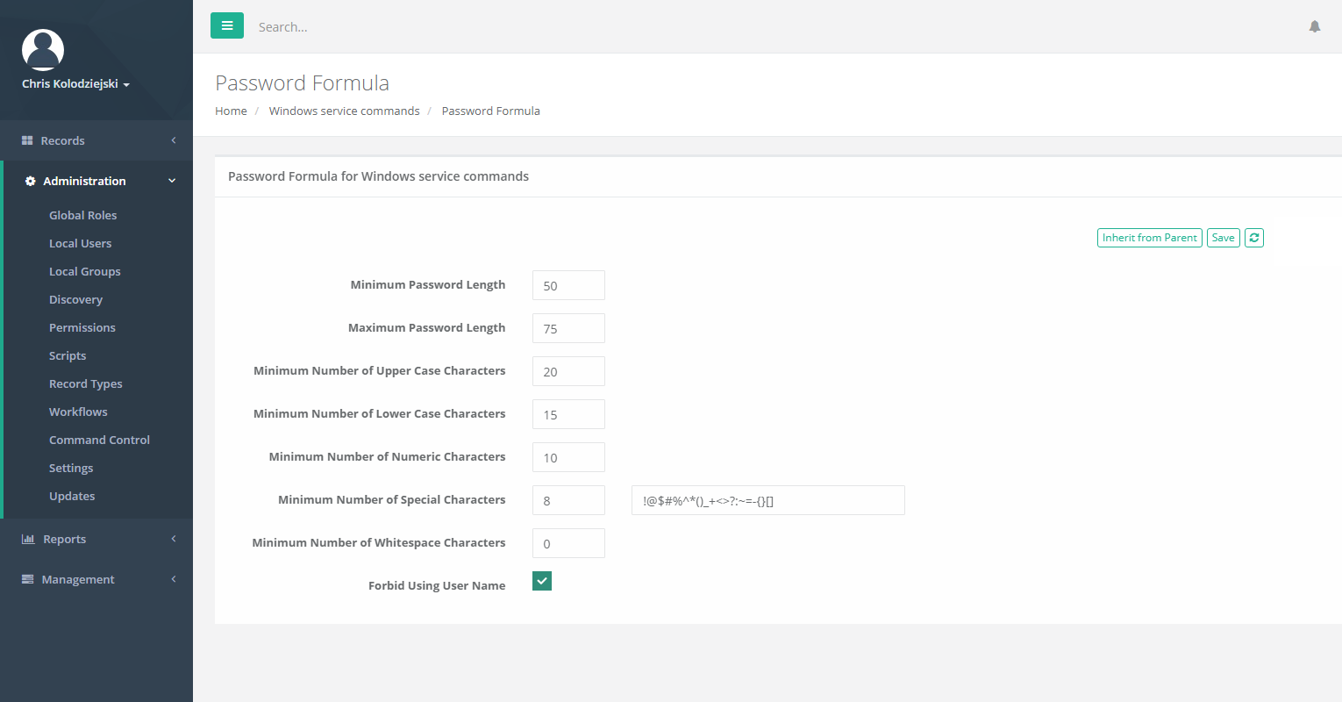Image resolution: width=1342 pixels, height=702 pixels.
Task: Open the notifications bell
Action: coord(1315,27)
